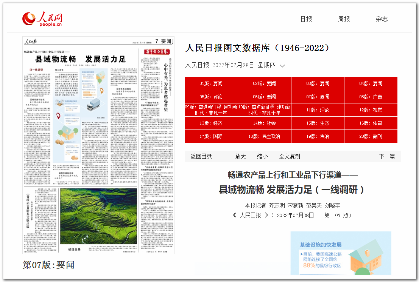Open page 01版: 要闻
This screenshot has height=282, width=419.
pyautogui.click(x=211, y=83)
